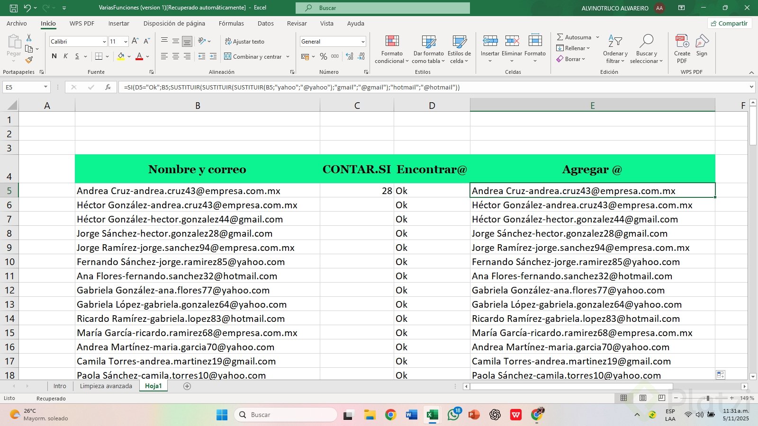Open the WPS PDF Sign tool
758x426 pixels.
tap(702, 45)
